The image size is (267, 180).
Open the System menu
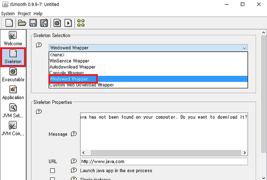tap(8, 13)
